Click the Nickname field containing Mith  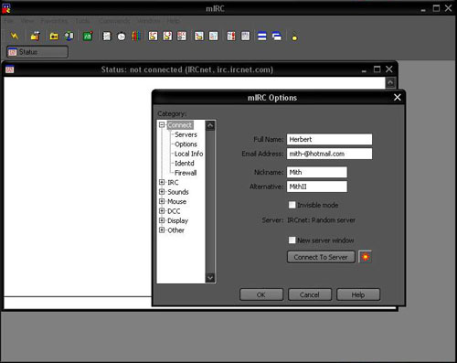coord(317,172)
